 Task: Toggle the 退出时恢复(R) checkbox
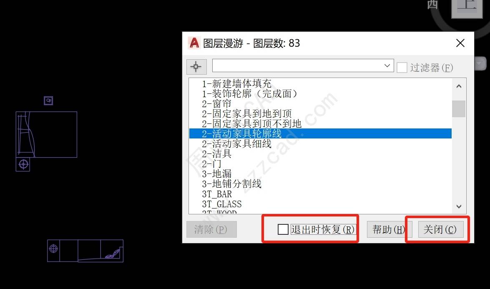coord(283,229)
